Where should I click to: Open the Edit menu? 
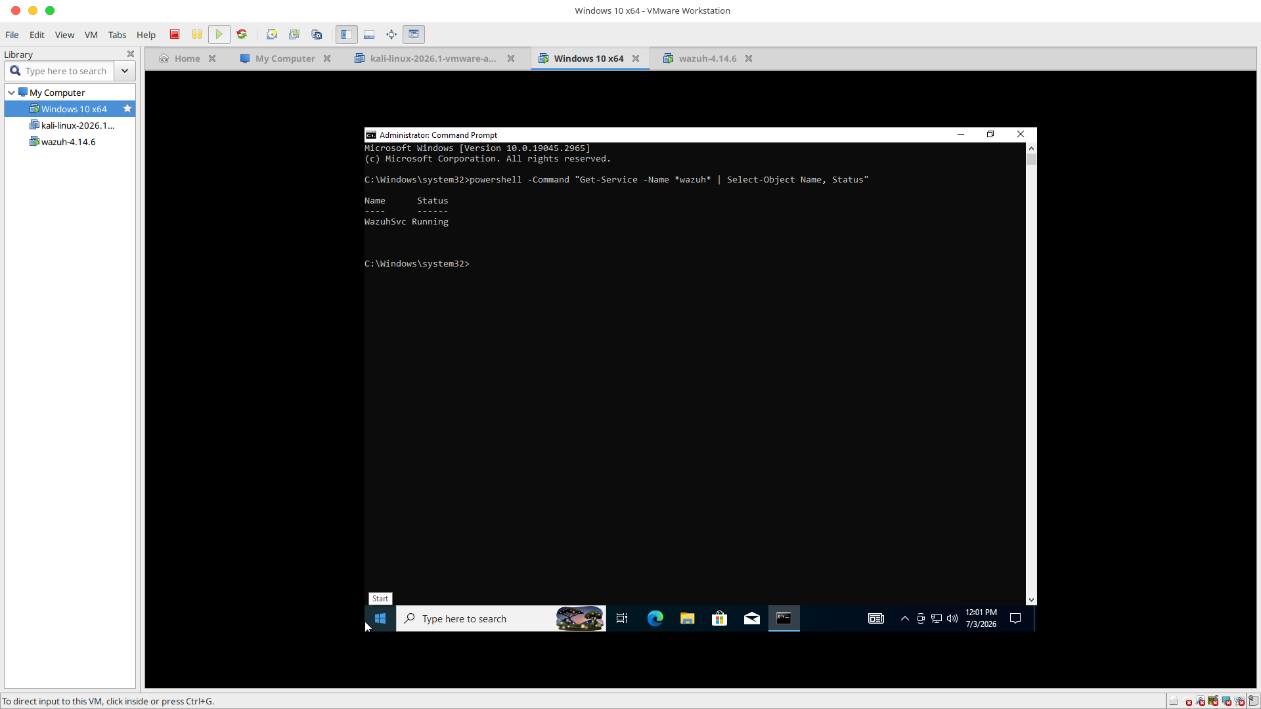pyautogui.click(x=37, y=35)
